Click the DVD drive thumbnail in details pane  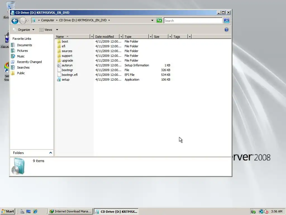point(18,166)
